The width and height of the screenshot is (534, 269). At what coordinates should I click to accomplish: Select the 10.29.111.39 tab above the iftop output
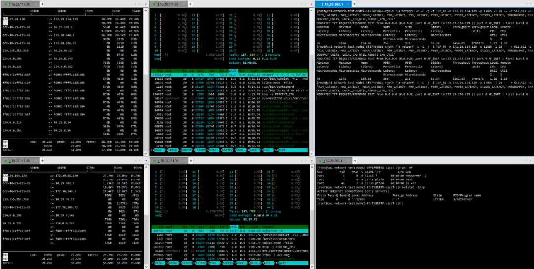click(19, 160)
